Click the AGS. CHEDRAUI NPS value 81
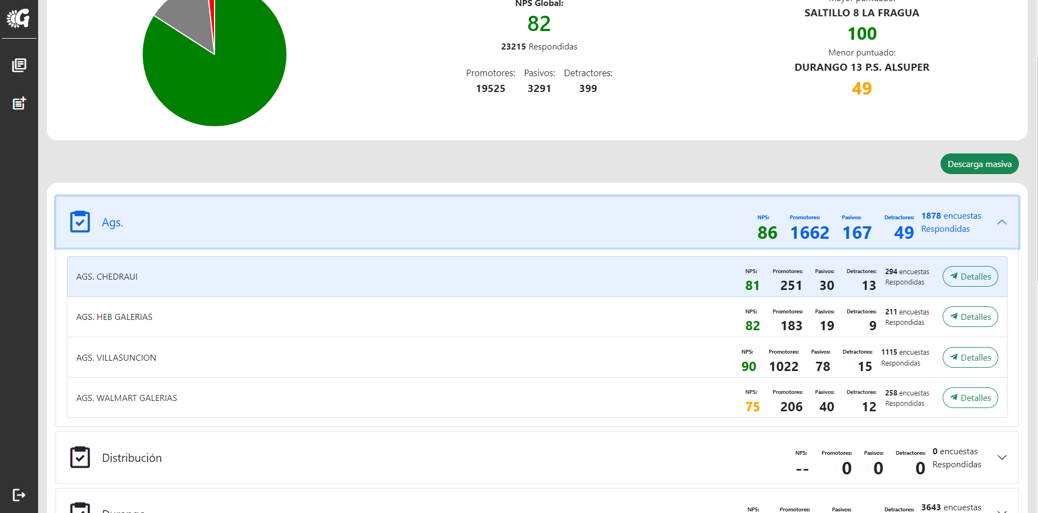Image resolution: width=1038 pixels, height=513 pixels. coord(753,286)
